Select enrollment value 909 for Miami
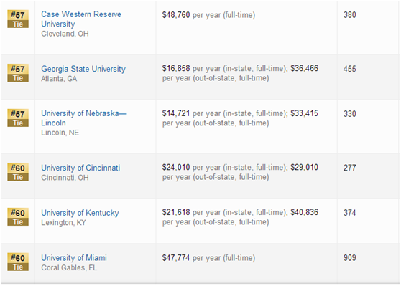The height and width of the screenshot is (286, 401). click(x=349, y=257)
